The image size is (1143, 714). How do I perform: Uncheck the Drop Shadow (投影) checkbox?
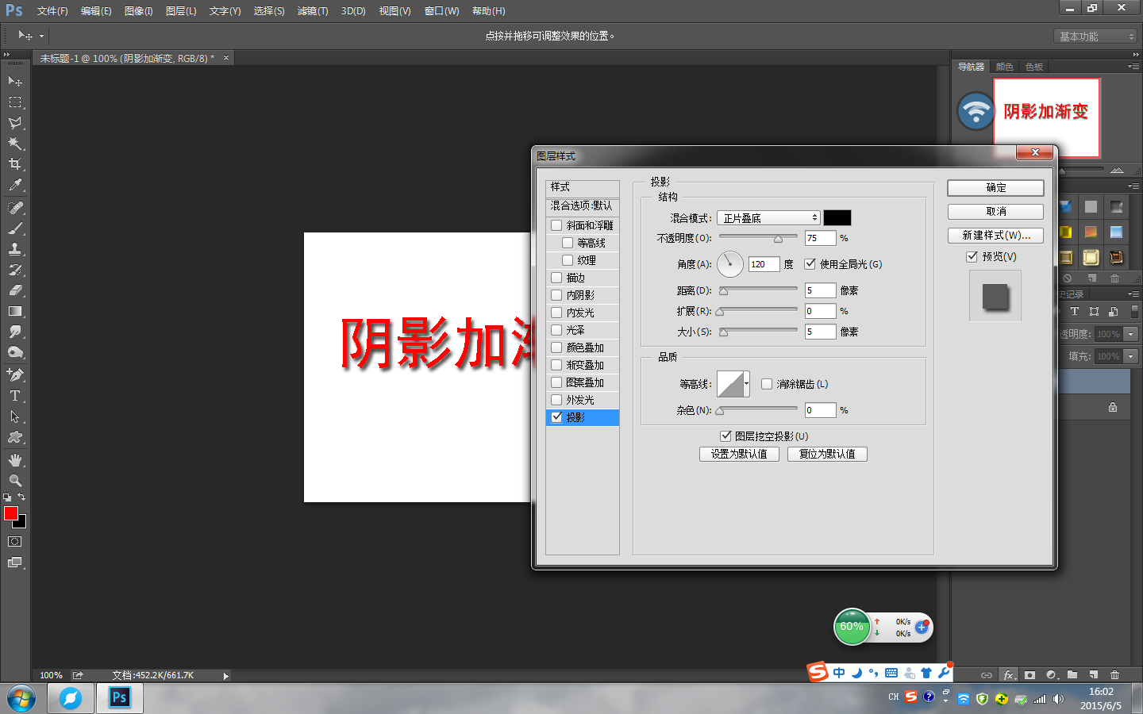point(556,417)
